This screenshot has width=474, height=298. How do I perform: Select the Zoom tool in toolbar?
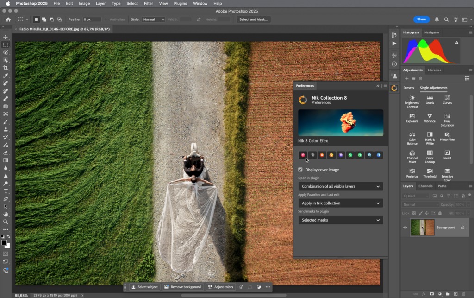(x=6, y=222)
